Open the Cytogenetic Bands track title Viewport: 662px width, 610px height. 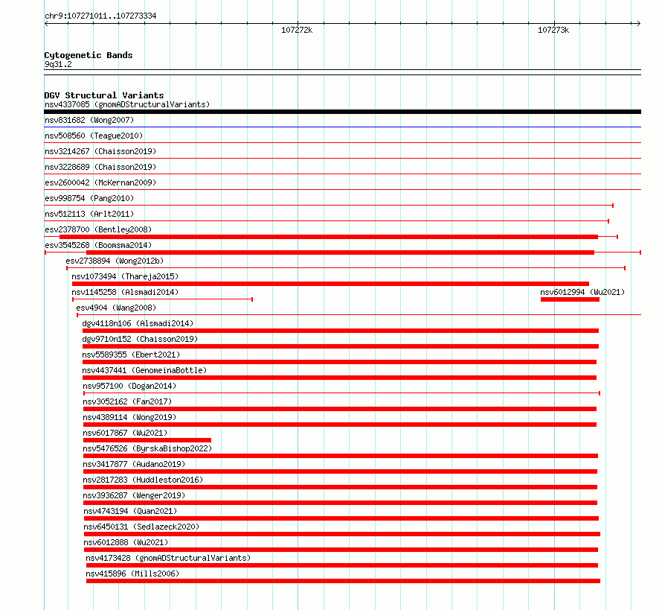[x=89, y=55]
